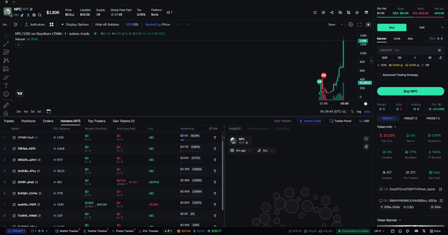448x235 pixels.
Task: Select the PRESET 2 button
Action: coord(410,118)
